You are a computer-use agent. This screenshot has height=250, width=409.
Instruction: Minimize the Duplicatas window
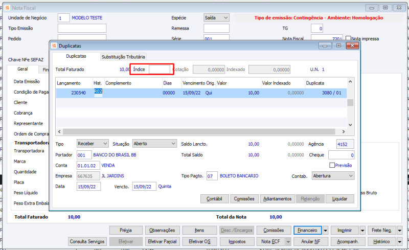[325, 46]
